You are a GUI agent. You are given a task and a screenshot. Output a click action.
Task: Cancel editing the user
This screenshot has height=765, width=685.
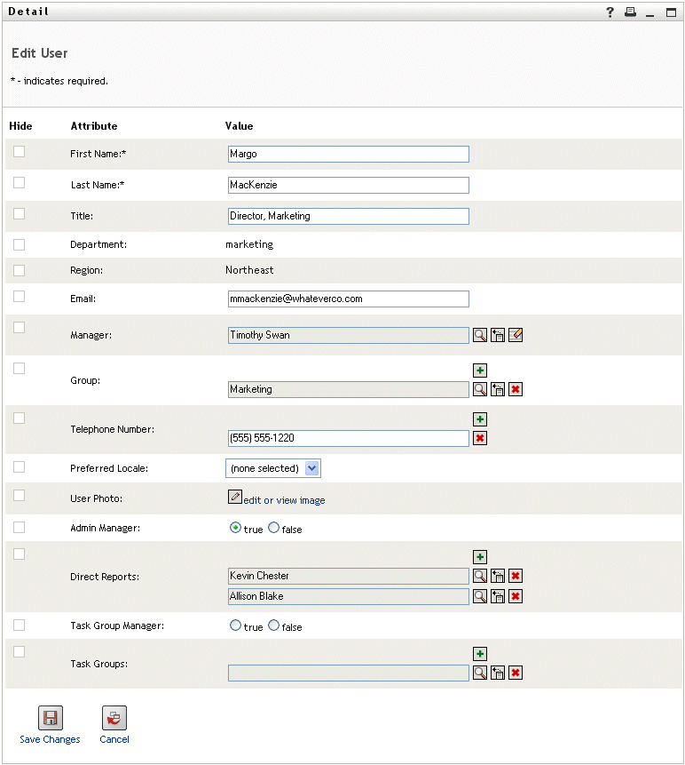114,718
